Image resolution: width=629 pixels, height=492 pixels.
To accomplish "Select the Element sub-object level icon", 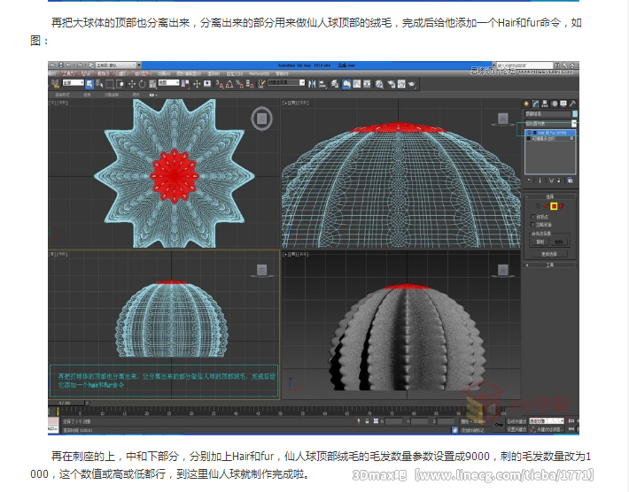I will point(561,206).
